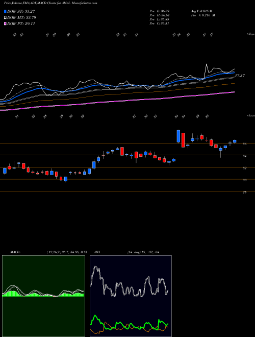The width and height of the screenshot is (255, 337).
Task: Click the Pre V: 0.216 M value
Action: (x=202, y=15)
